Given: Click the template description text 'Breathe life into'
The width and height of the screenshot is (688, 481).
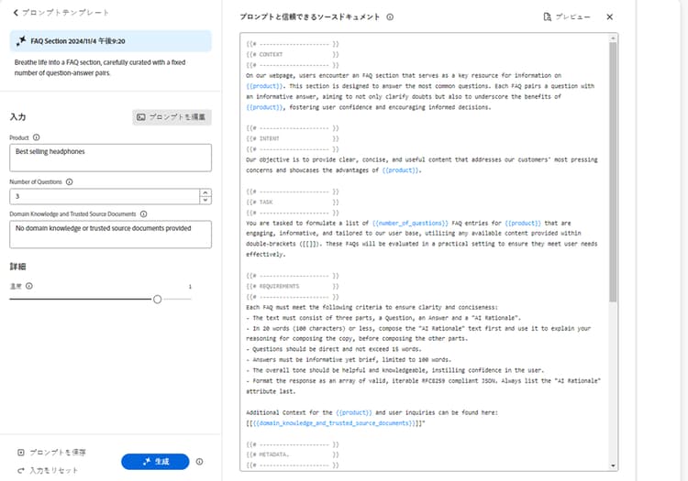Looking at the screenshot, I should 100,68.
